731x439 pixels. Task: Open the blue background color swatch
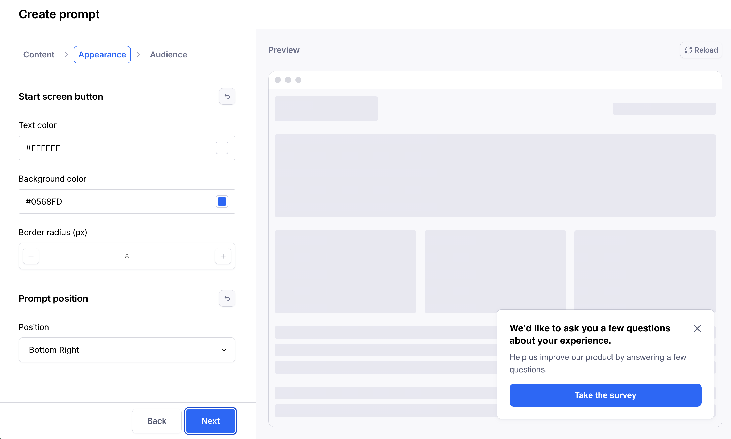pyautogui.click(x=222, y=201)
